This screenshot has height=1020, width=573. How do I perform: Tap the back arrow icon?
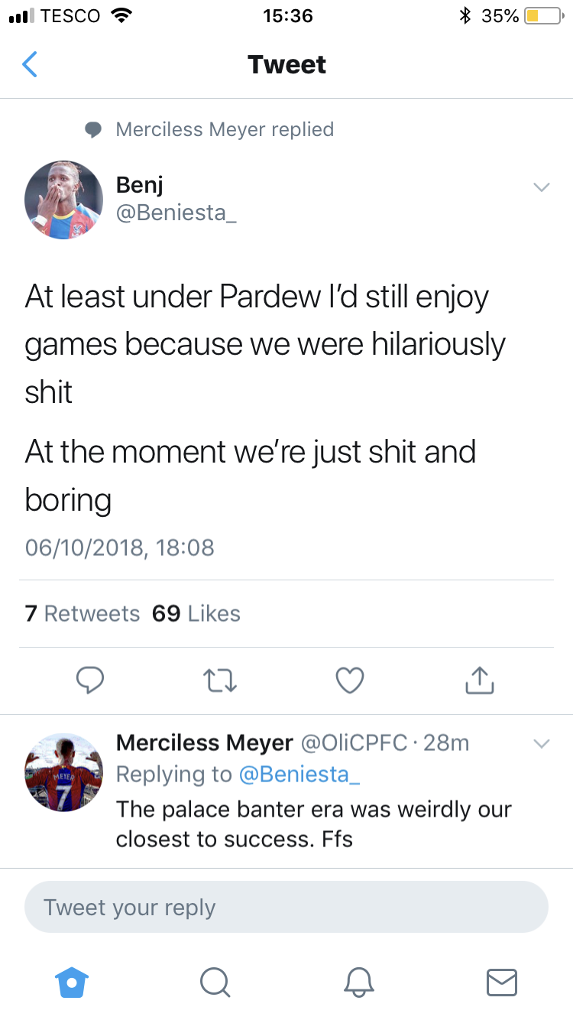pos(29,65)
